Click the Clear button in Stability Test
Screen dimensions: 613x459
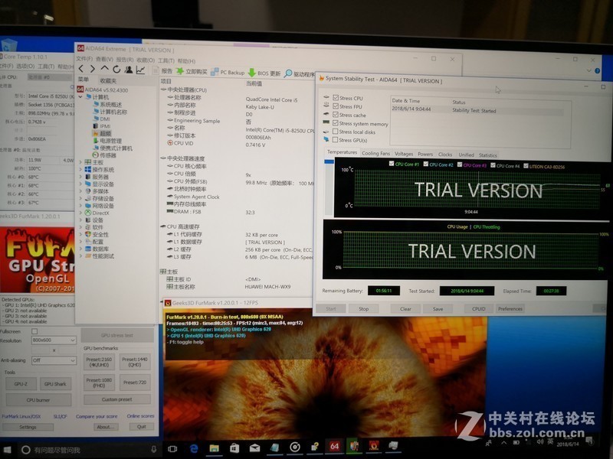[x=405, y=309]
